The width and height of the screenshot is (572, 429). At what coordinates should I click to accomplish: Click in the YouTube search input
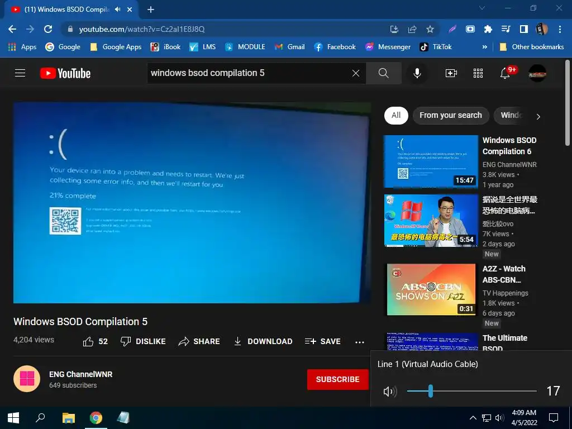point(249,73)
